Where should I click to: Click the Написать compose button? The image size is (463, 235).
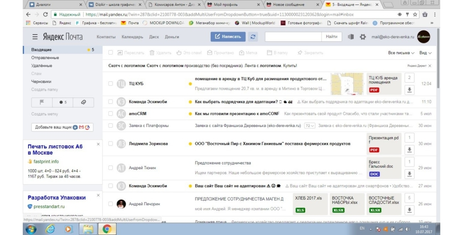pyautogui.click(x=228, y=36)
